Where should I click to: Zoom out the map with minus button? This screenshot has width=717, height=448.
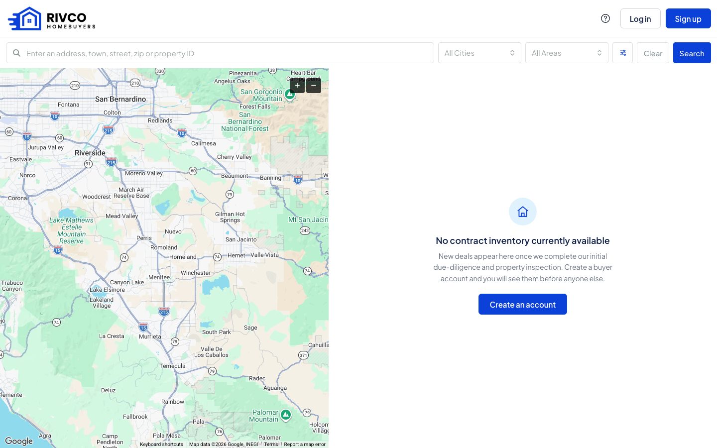click(x=314, y=86)
